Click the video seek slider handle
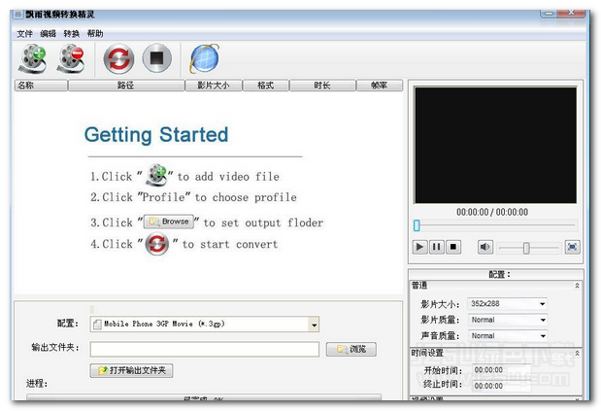601x411 pixels. 417,225
